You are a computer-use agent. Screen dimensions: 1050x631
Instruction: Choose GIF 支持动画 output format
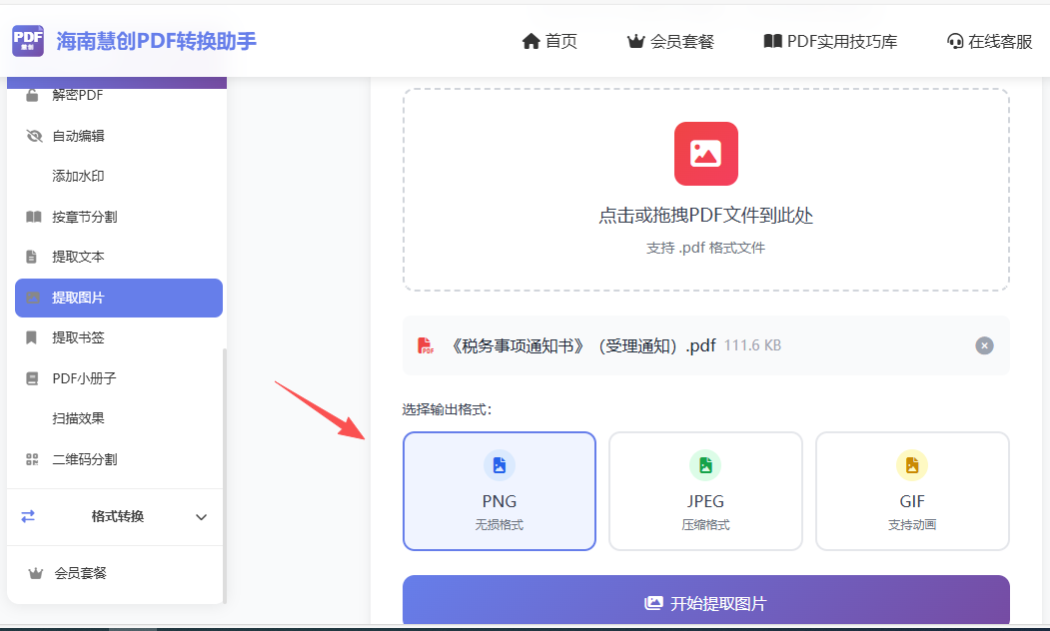click(912, 491)
